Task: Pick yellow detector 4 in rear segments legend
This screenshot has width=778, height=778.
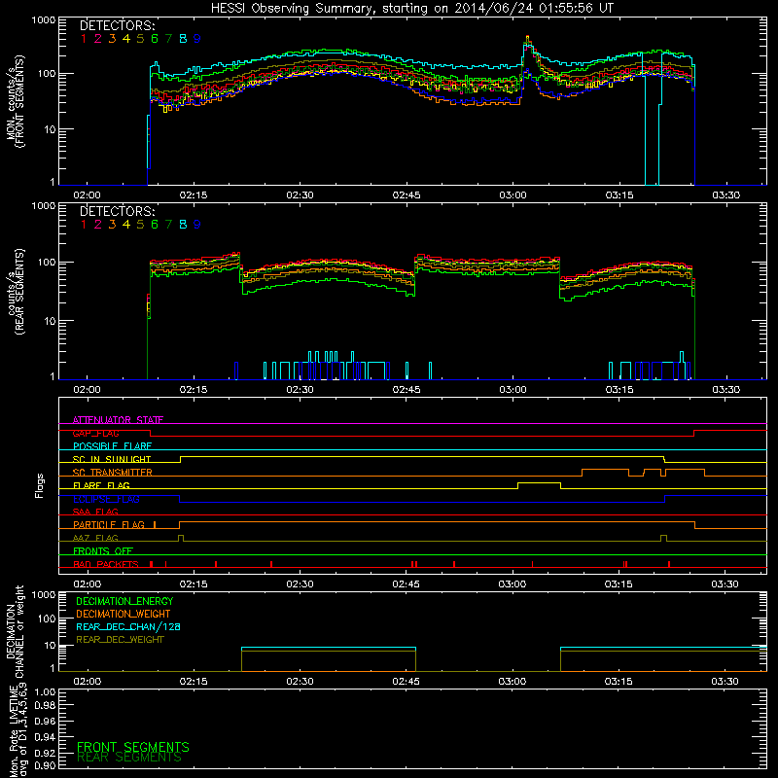Action: click(x=126, y=225)
